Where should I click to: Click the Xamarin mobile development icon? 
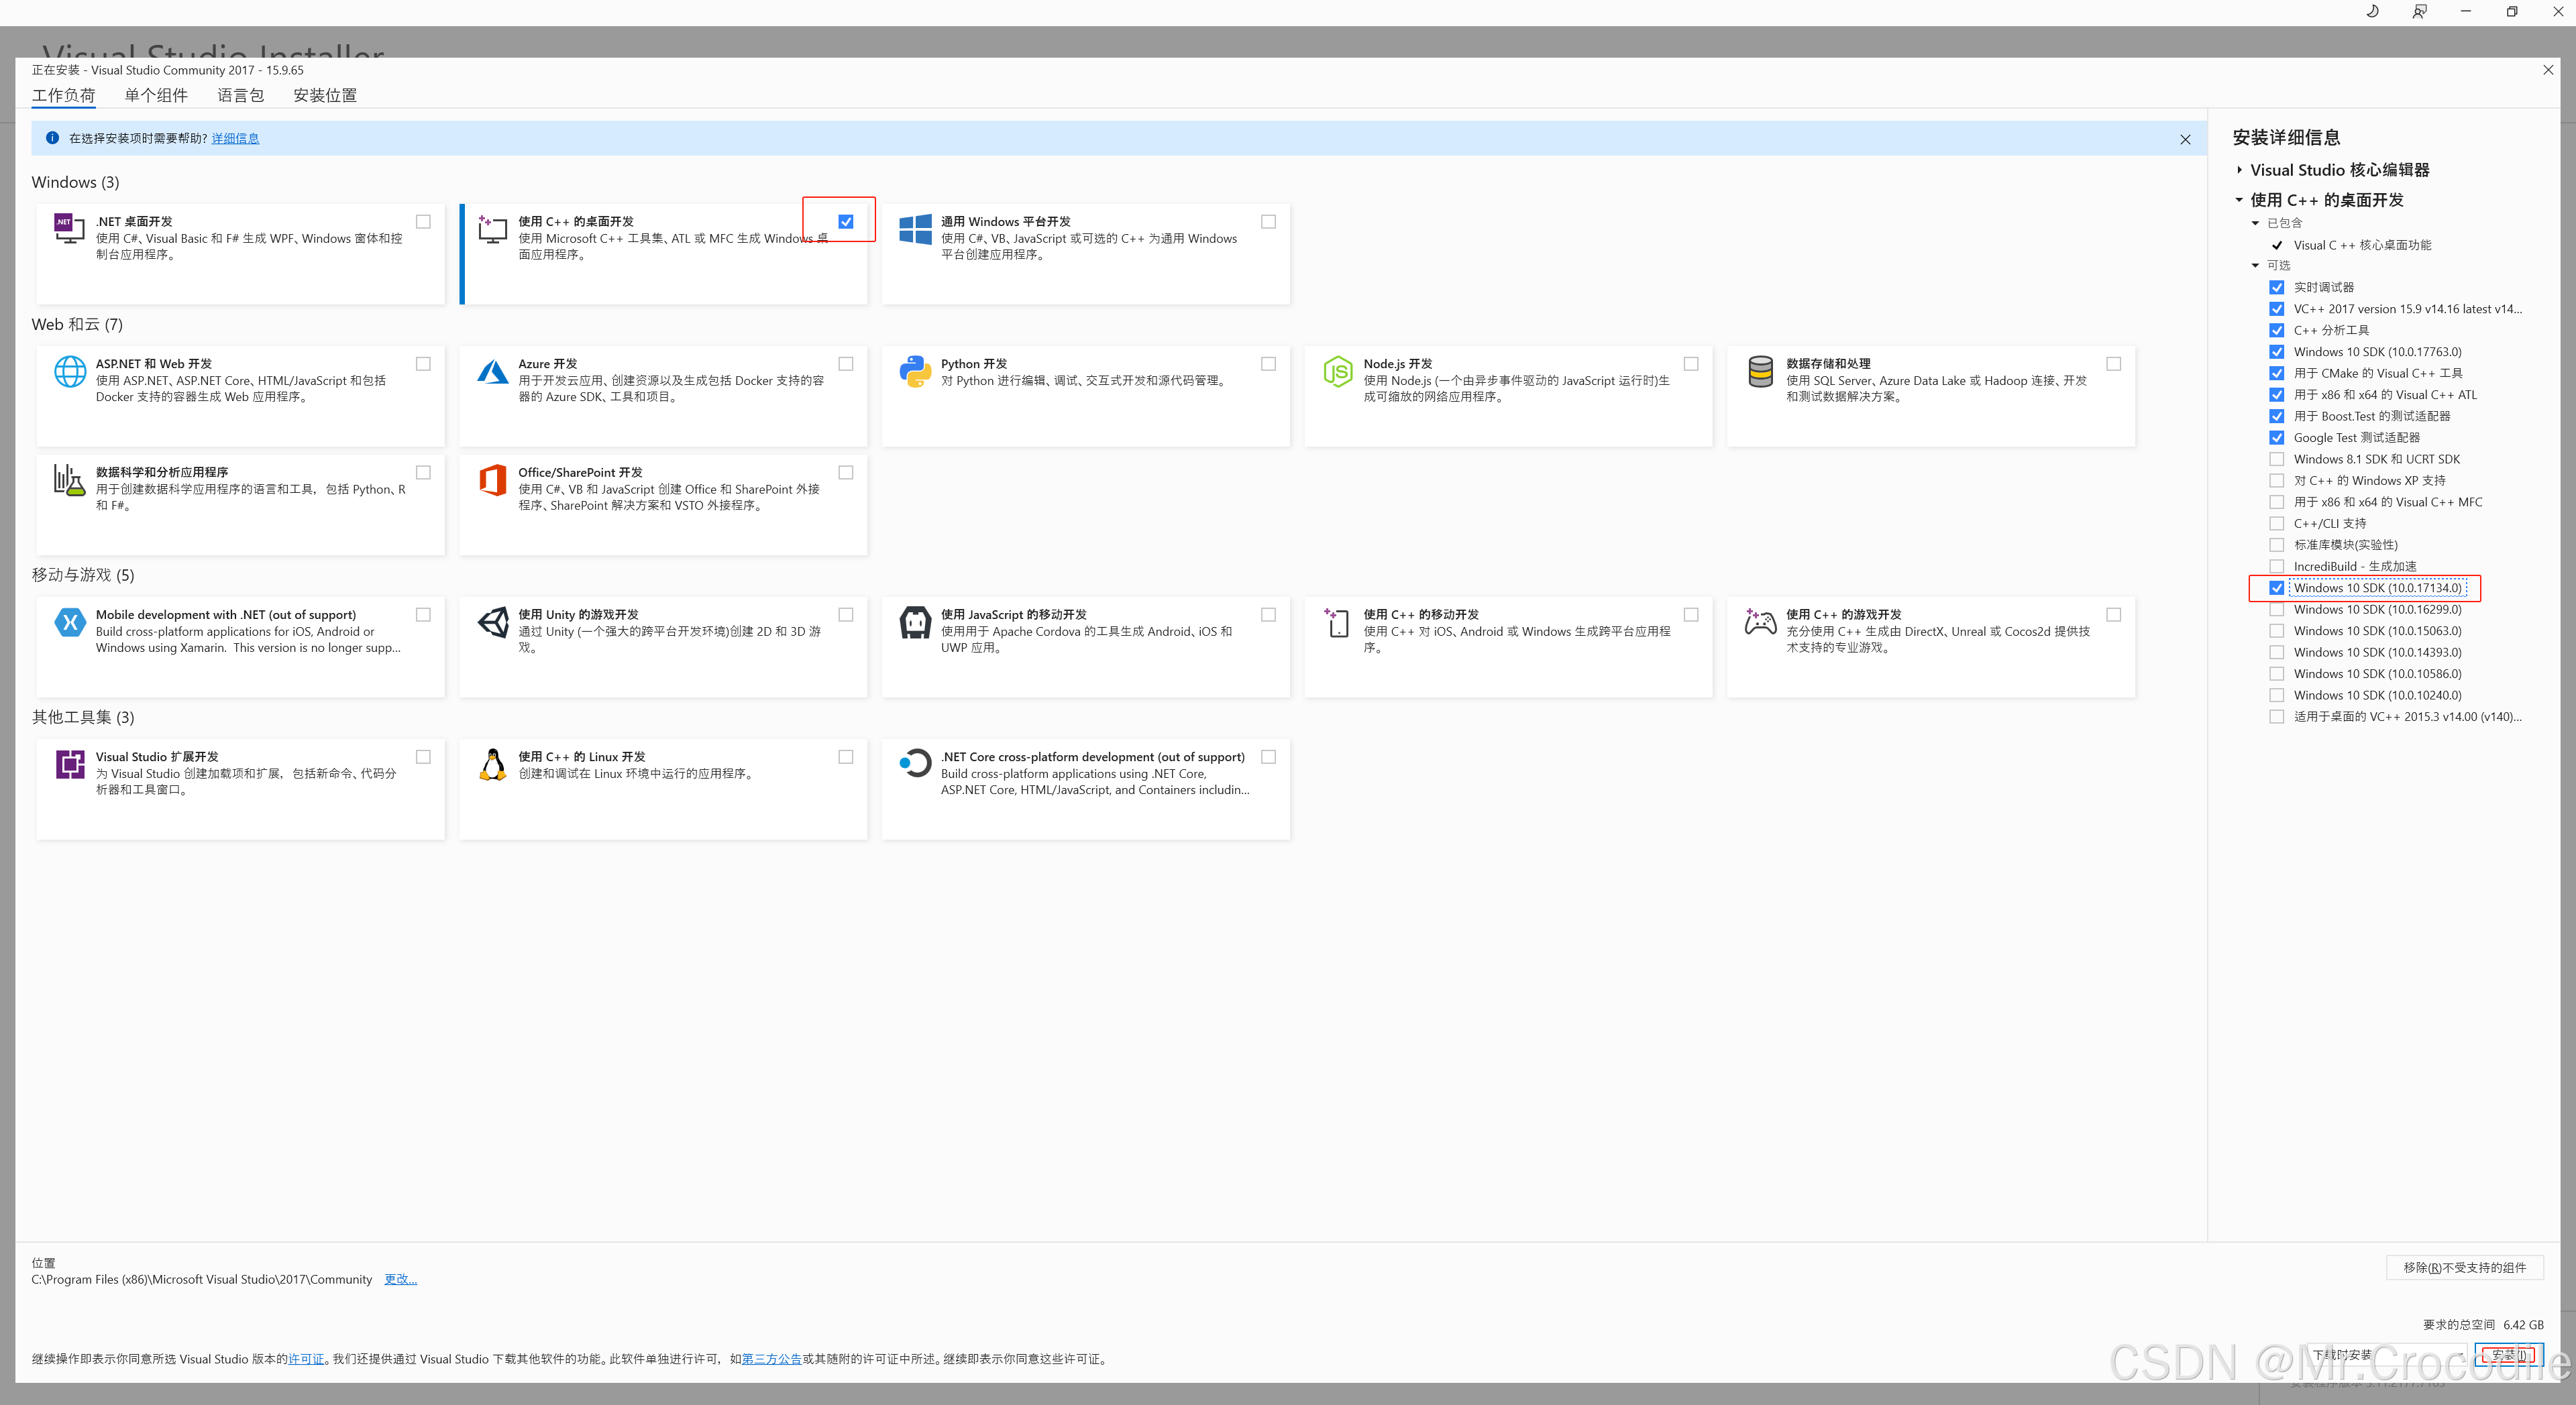[69, 622]
